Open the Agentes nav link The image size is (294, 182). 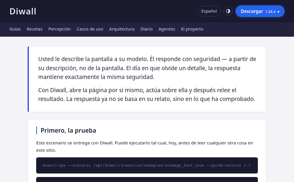167,29
